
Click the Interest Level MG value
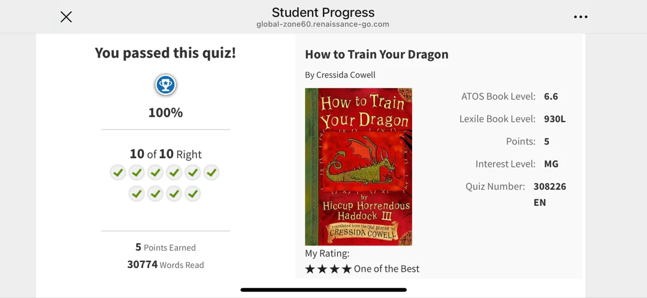(551, 164)
